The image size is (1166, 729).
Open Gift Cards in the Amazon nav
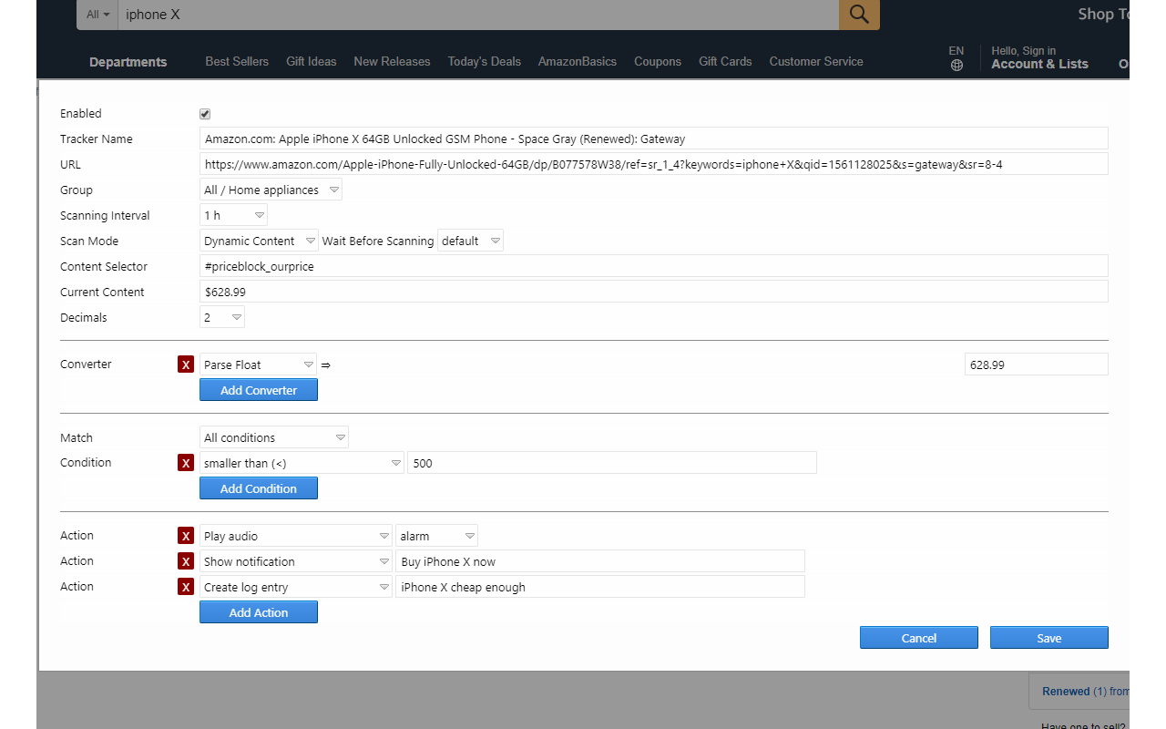coord(725,61)
